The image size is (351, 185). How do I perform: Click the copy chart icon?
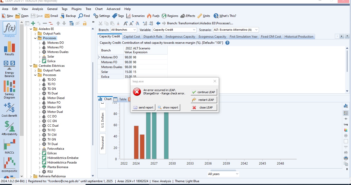(x=346, y=164)
